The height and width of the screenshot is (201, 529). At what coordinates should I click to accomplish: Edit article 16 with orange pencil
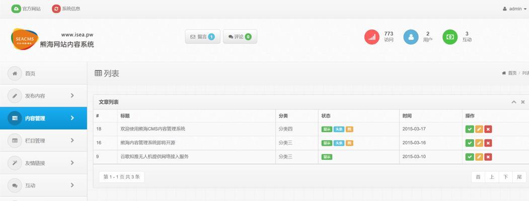479,143
